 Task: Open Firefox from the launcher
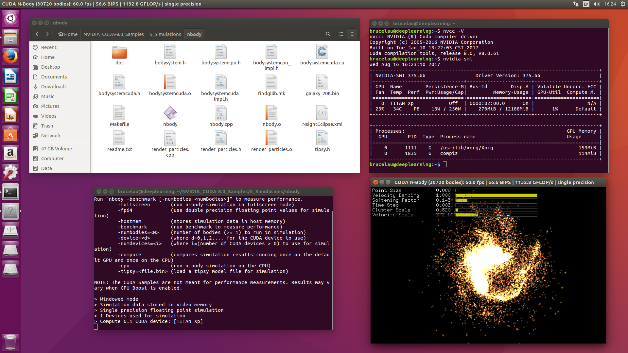click(10, 57)
